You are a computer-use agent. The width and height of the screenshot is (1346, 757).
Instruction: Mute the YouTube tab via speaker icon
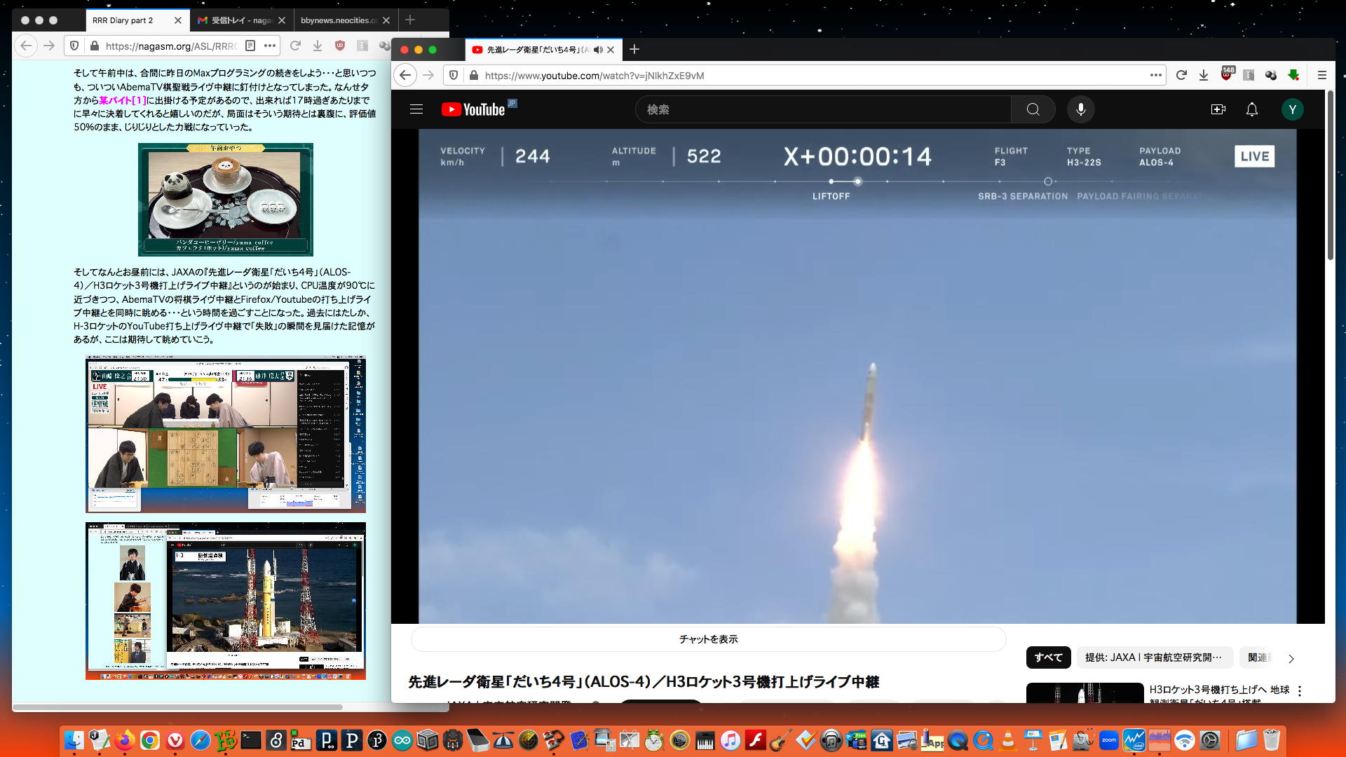[x=597, y=50]
